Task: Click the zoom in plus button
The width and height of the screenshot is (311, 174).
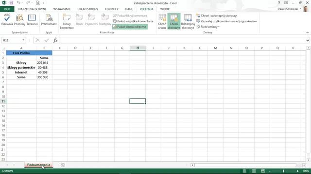Action: click(297, 171)
